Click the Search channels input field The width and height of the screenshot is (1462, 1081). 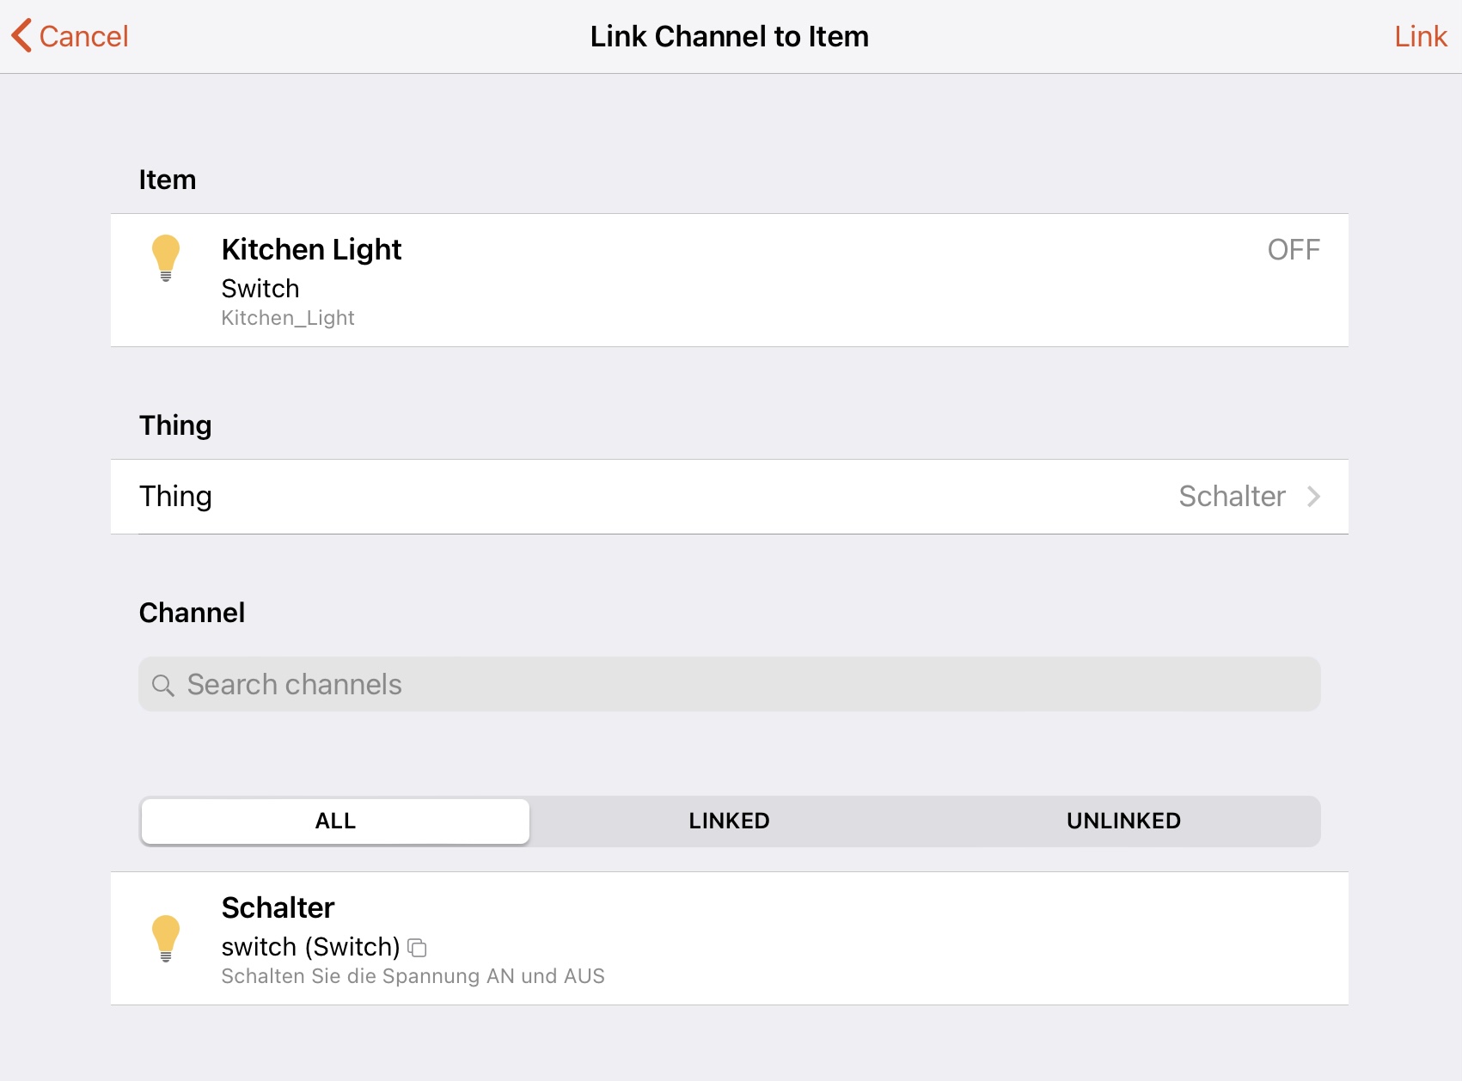pyautogui.click(x=729, y=685)
